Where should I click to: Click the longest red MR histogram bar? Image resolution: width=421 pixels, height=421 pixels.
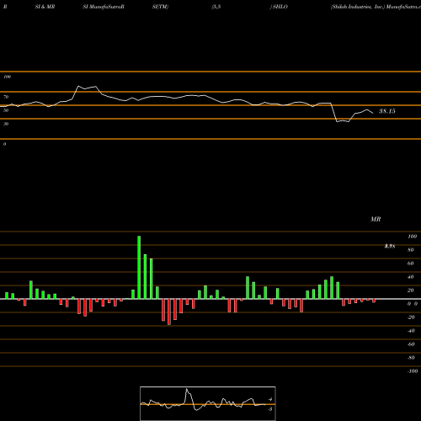click(x=169, y=312)
